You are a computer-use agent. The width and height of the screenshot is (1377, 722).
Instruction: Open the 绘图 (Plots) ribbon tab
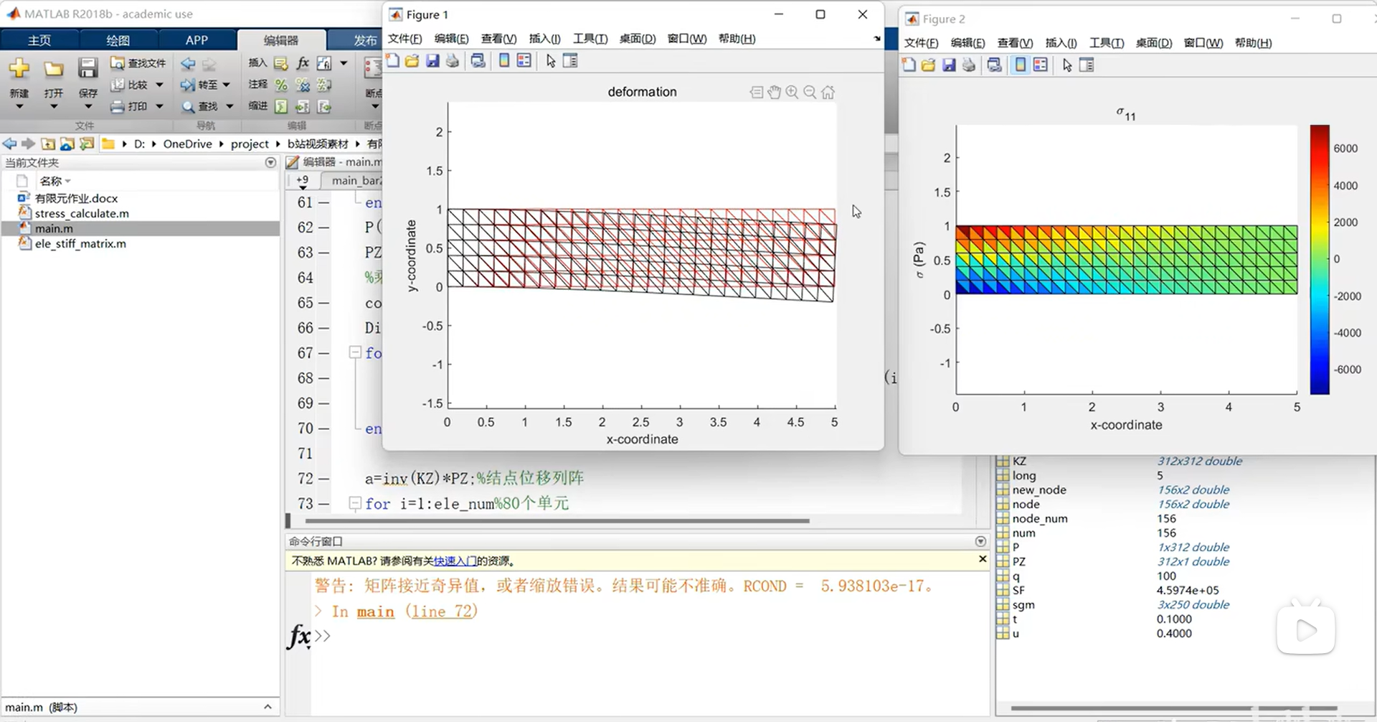[x=118, y=40]
